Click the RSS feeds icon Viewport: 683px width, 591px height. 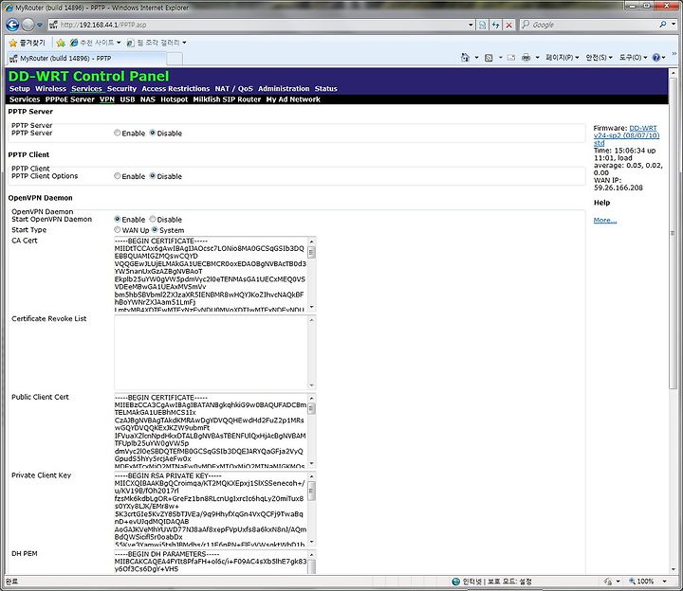coord(489,58)
